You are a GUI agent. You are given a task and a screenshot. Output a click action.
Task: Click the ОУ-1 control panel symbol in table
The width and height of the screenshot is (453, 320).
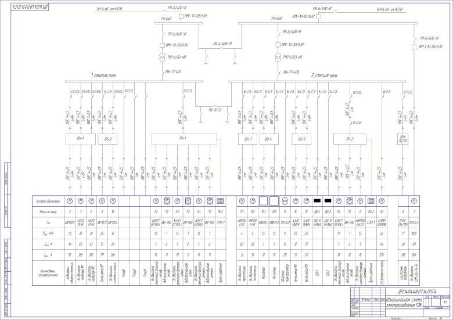point(220,201)
